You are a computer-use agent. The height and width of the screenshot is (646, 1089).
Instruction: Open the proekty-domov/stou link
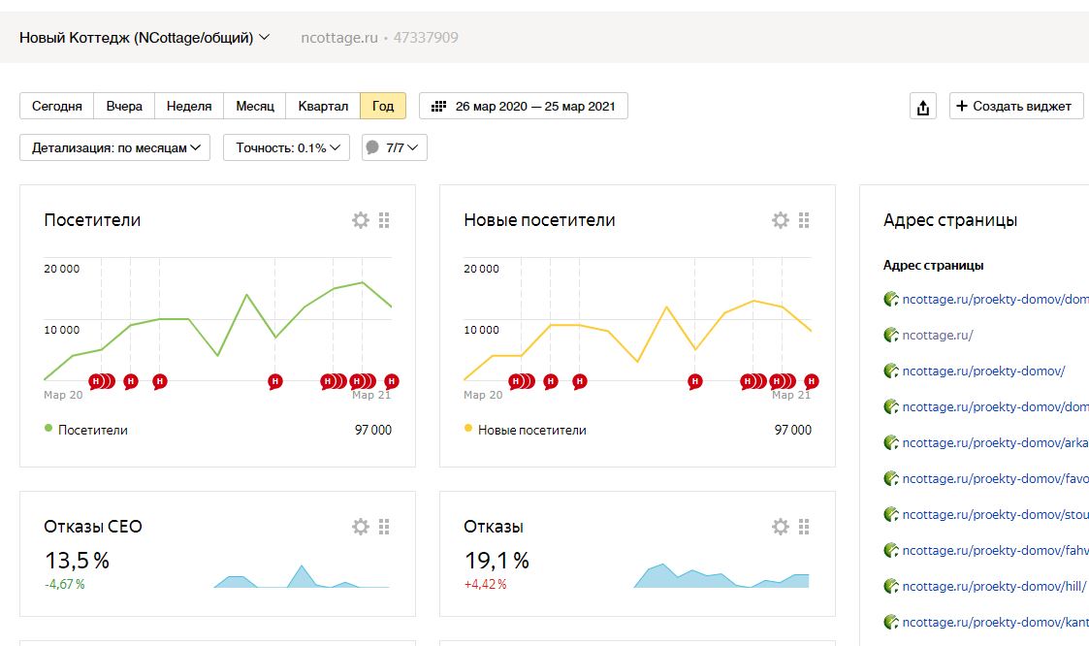click(x=995, y=515)
